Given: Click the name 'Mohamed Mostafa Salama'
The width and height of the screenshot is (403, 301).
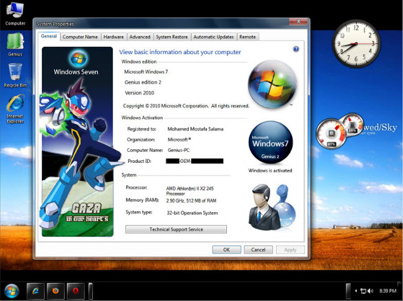Looking at the screenshot, I should (x=195, y=129).
